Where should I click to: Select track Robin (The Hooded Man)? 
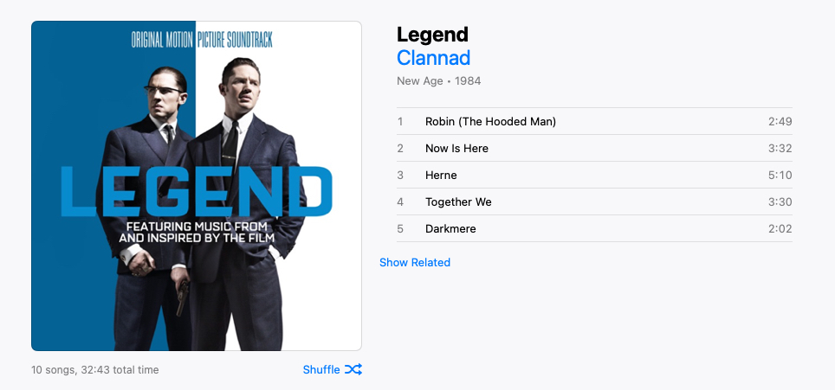pyautogui.click(x=594, y=122)
